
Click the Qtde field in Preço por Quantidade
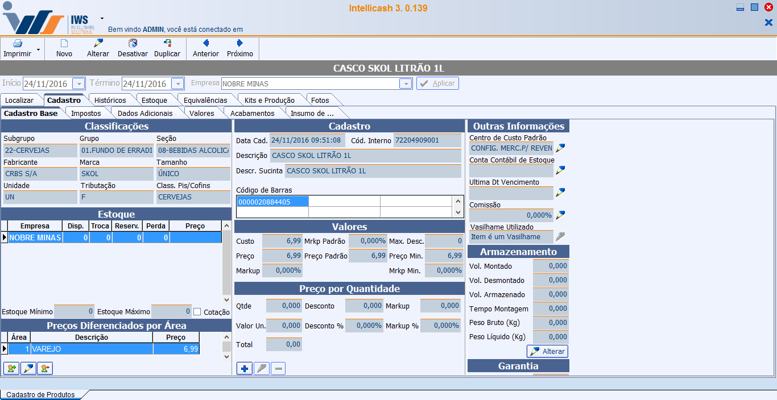click(284, 306)
